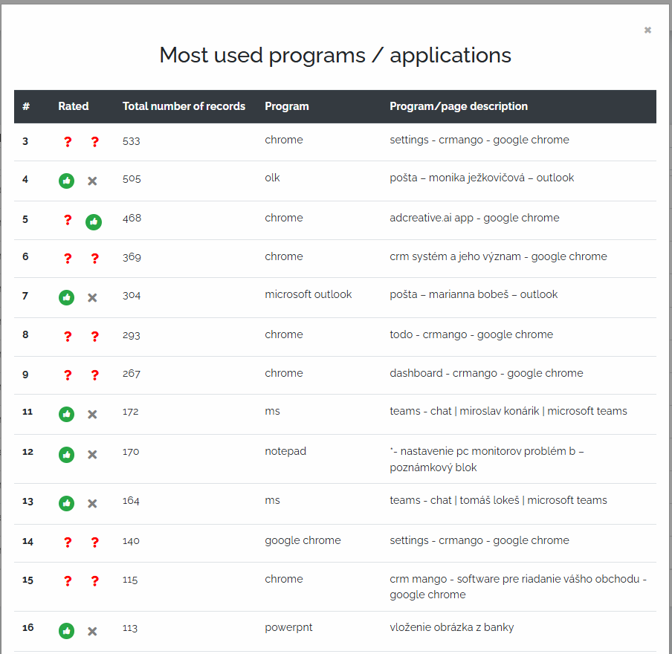Click row number 16
Image resolution: width=672 pixels, height=654 pixels.
click(28, 627)
